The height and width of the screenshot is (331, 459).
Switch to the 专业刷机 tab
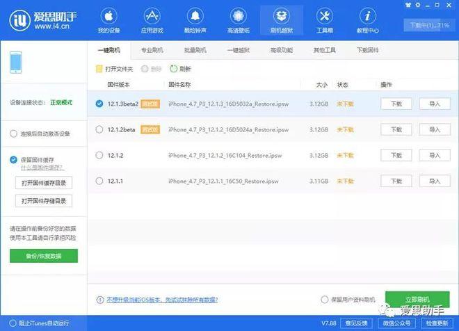click(x=152, y=50)
